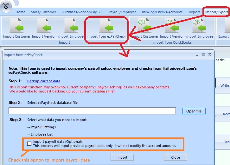Check the Import payroll data option
230x165 pixels.
pyautogui.click(x=29, y=144)
